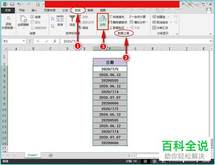This screenshot has width=215, height=165.
Task: Switch to the 插入 Insert tab
Action: [x=34, y=10]
